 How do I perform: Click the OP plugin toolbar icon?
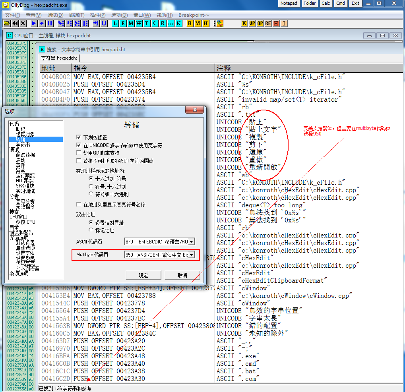(260, 23)
